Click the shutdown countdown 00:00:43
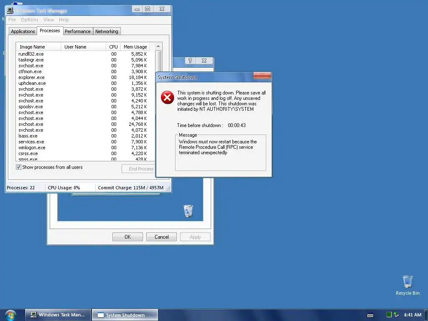Image resolution: width=428 pixels, height=321 pixels. click(237, 125)
